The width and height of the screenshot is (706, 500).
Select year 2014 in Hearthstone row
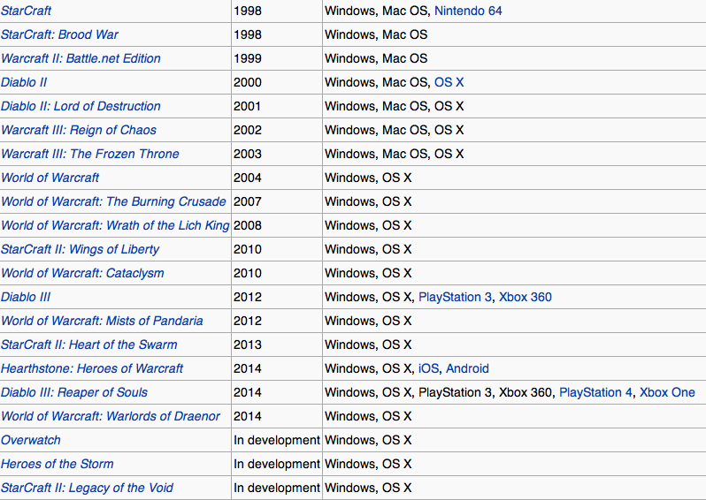click(x=248, y=368)
